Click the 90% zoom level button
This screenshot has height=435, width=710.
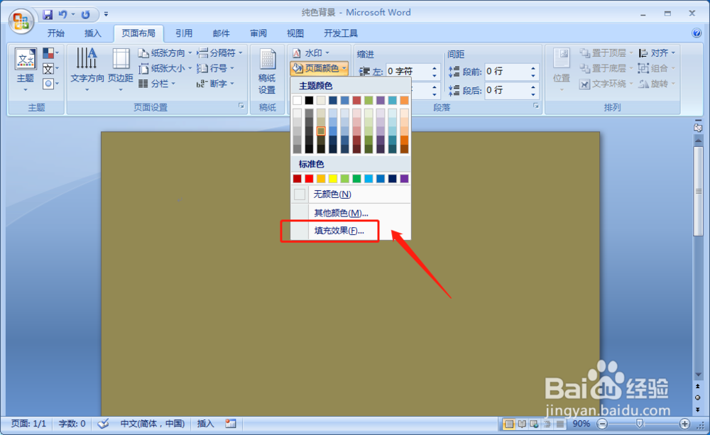(x=581, y=424)
